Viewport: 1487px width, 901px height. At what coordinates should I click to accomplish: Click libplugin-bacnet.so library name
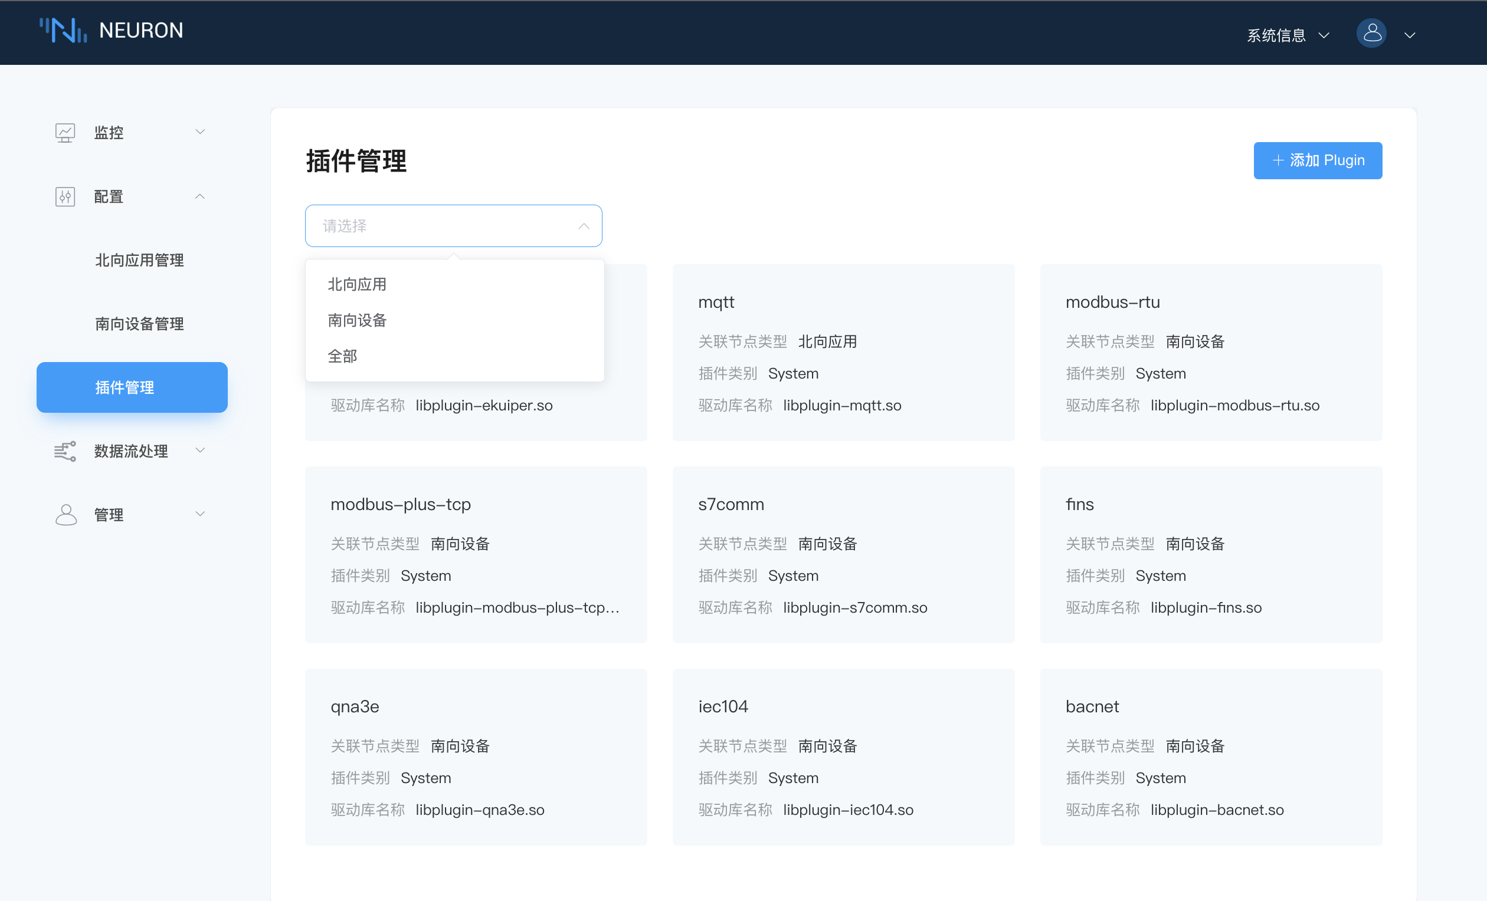(1217, 810)
